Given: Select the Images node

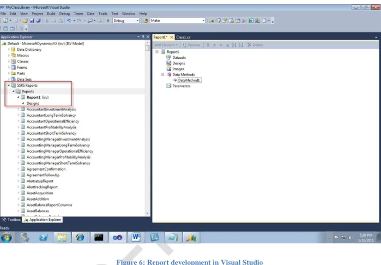Looking at the screenshot, I should click(x=178, y=69).
